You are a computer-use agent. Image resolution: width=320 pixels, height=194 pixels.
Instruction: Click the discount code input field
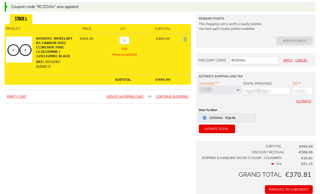click(254, 60)
